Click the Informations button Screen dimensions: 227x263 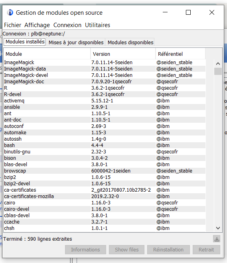click(85, 249)
